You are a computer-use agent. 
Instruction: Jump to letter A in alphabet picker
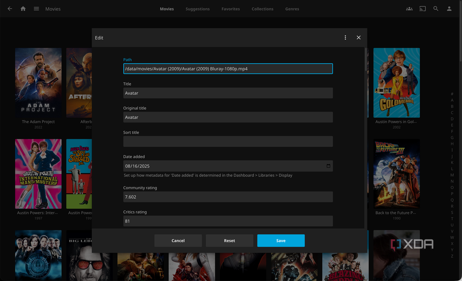click(x=452, y=100)
